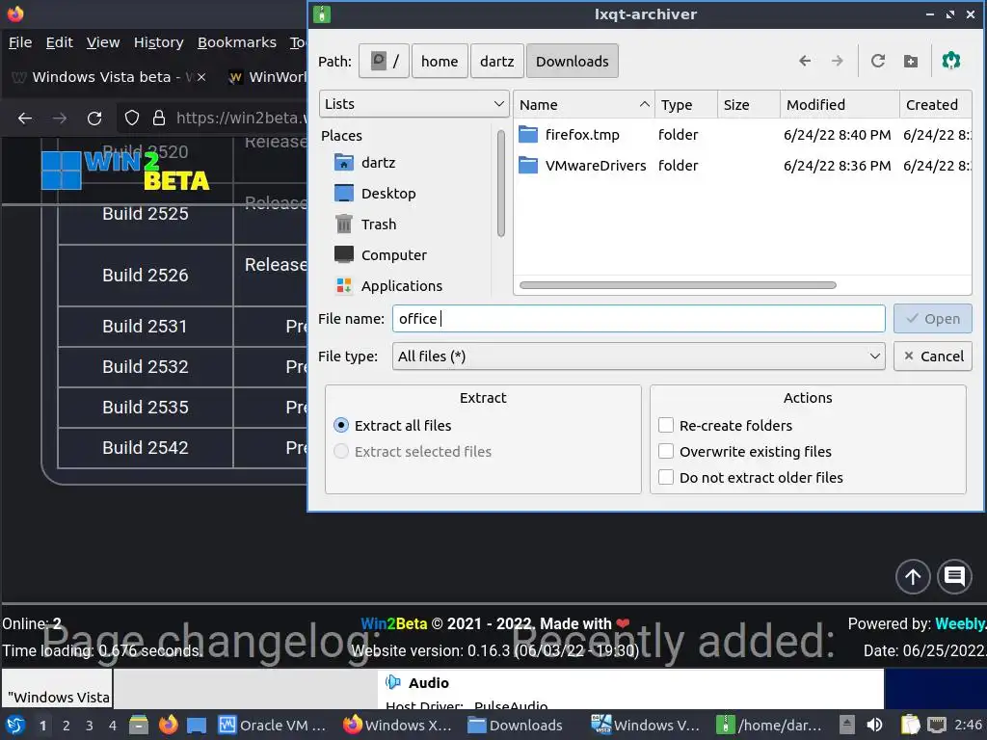This screenshot has width=987, height=740.
Task: Launch Firefox from the panel quick launch
Action: [168, 725]
